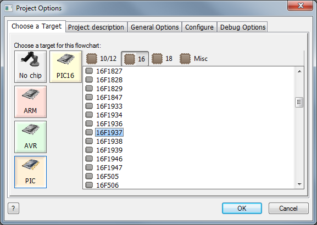Image resolution: width=317 pixels, height=225 pixels.
Task: Select the 16F1827 chip entry
Action: point(109,71)
